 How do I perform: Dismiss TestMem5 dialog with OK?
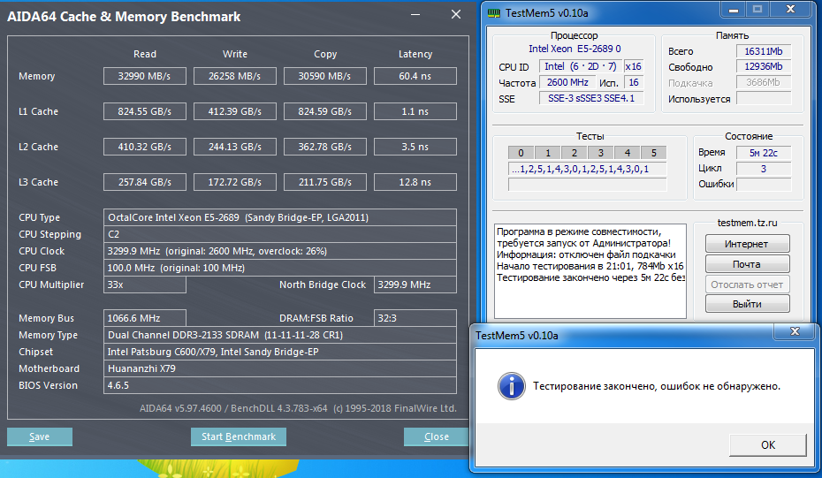[x=768, y=445]
